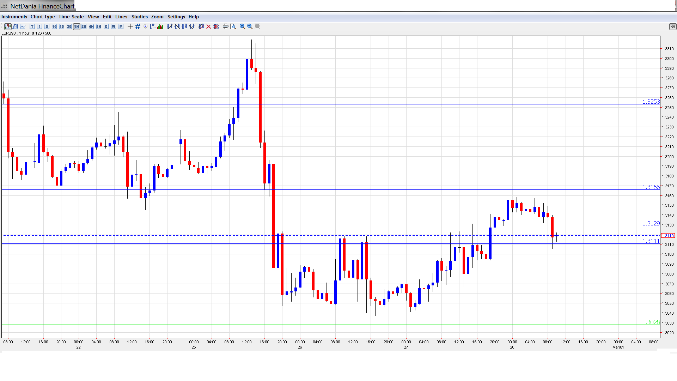Toggle the grid display icon
Screen dimensions: 677x381
click(x=138, y=26)
